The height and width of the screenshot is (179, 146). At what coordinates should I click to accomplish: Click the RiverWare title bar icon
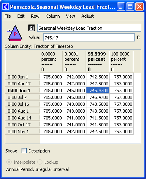[x=6, y=6]
